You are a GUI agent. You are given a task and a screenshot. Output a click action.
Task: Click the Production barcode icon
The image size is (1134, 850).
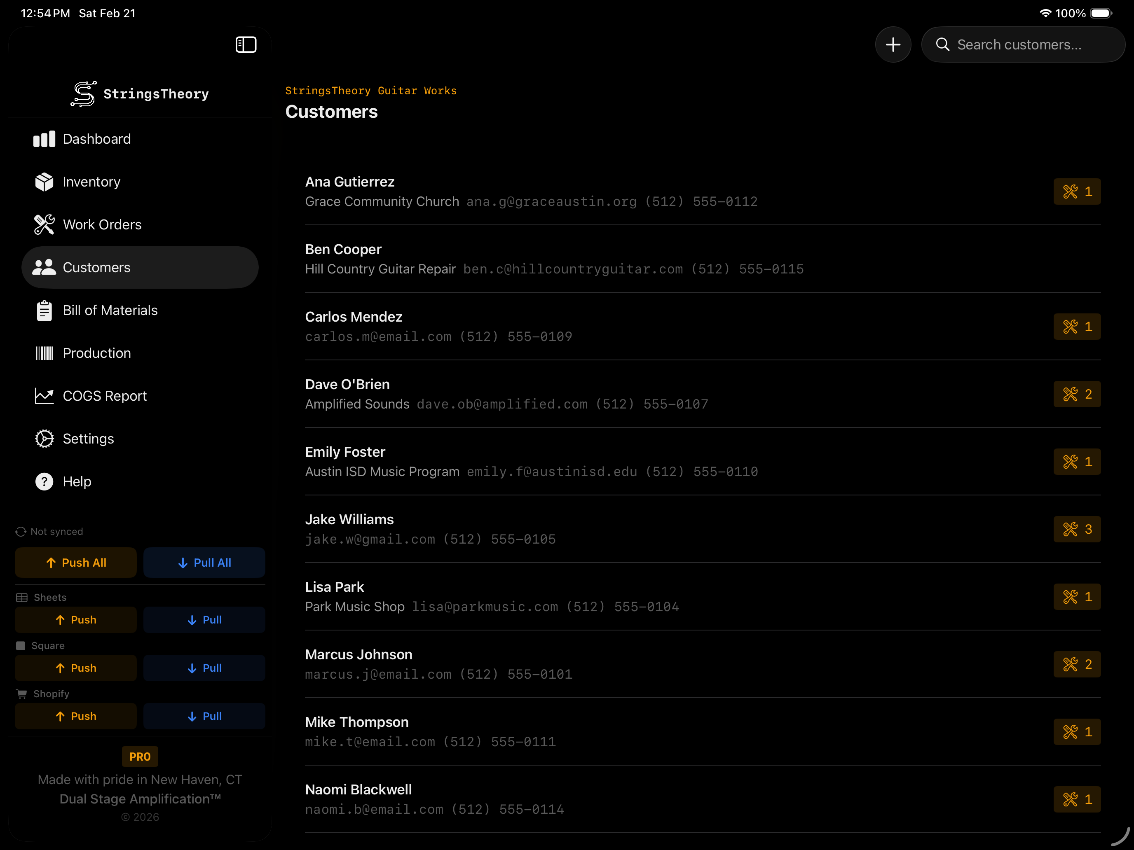[x=44, y=353]
